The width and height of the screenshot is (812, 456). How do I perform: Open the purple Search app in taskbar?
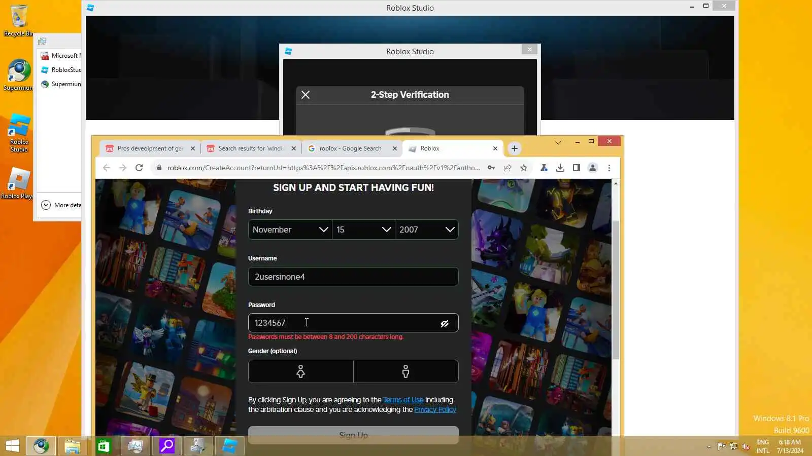click(x=167, y=446)
